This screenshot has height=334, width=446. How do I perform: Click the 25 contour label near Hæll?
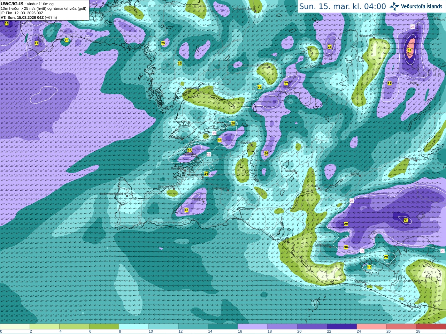352,201
